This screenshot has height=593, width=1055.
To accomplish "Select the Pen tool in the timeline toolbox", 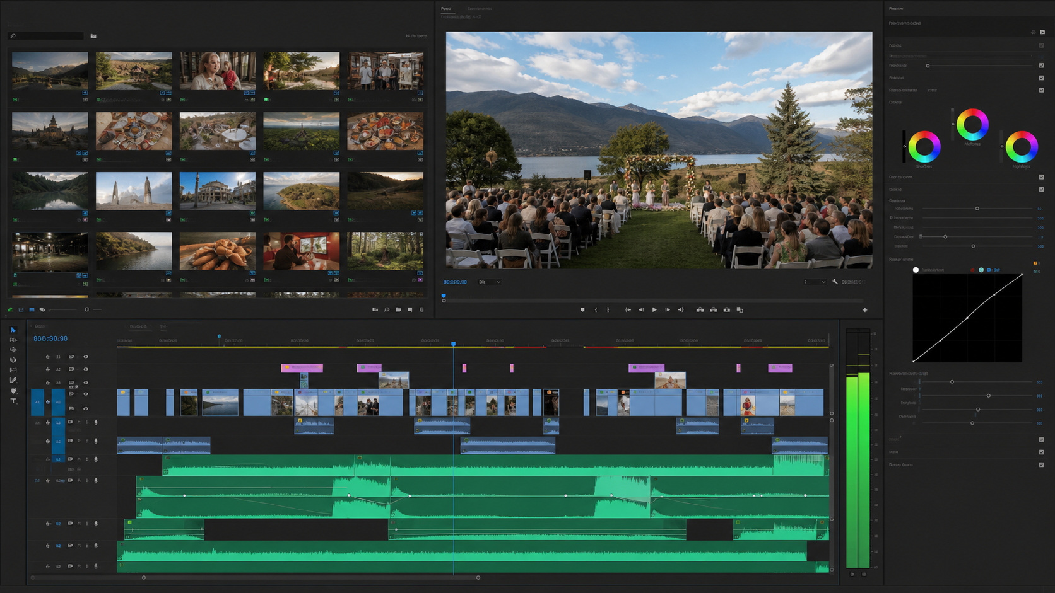I will [13, 380].
